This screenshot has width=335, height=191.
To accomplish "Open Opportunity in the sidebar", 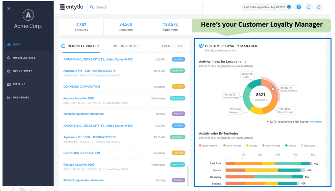I will click(x=28, y=71).
